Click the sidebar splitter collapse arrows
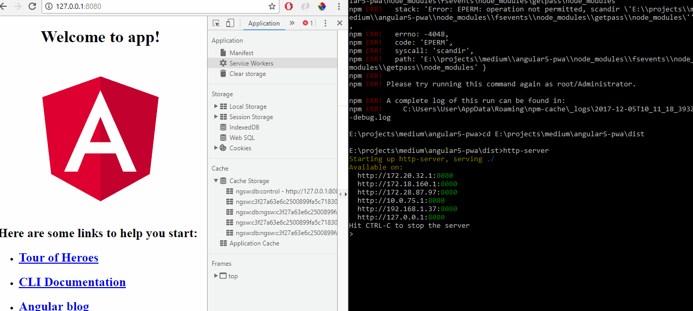693x311 pixels. tap(343, 194)
